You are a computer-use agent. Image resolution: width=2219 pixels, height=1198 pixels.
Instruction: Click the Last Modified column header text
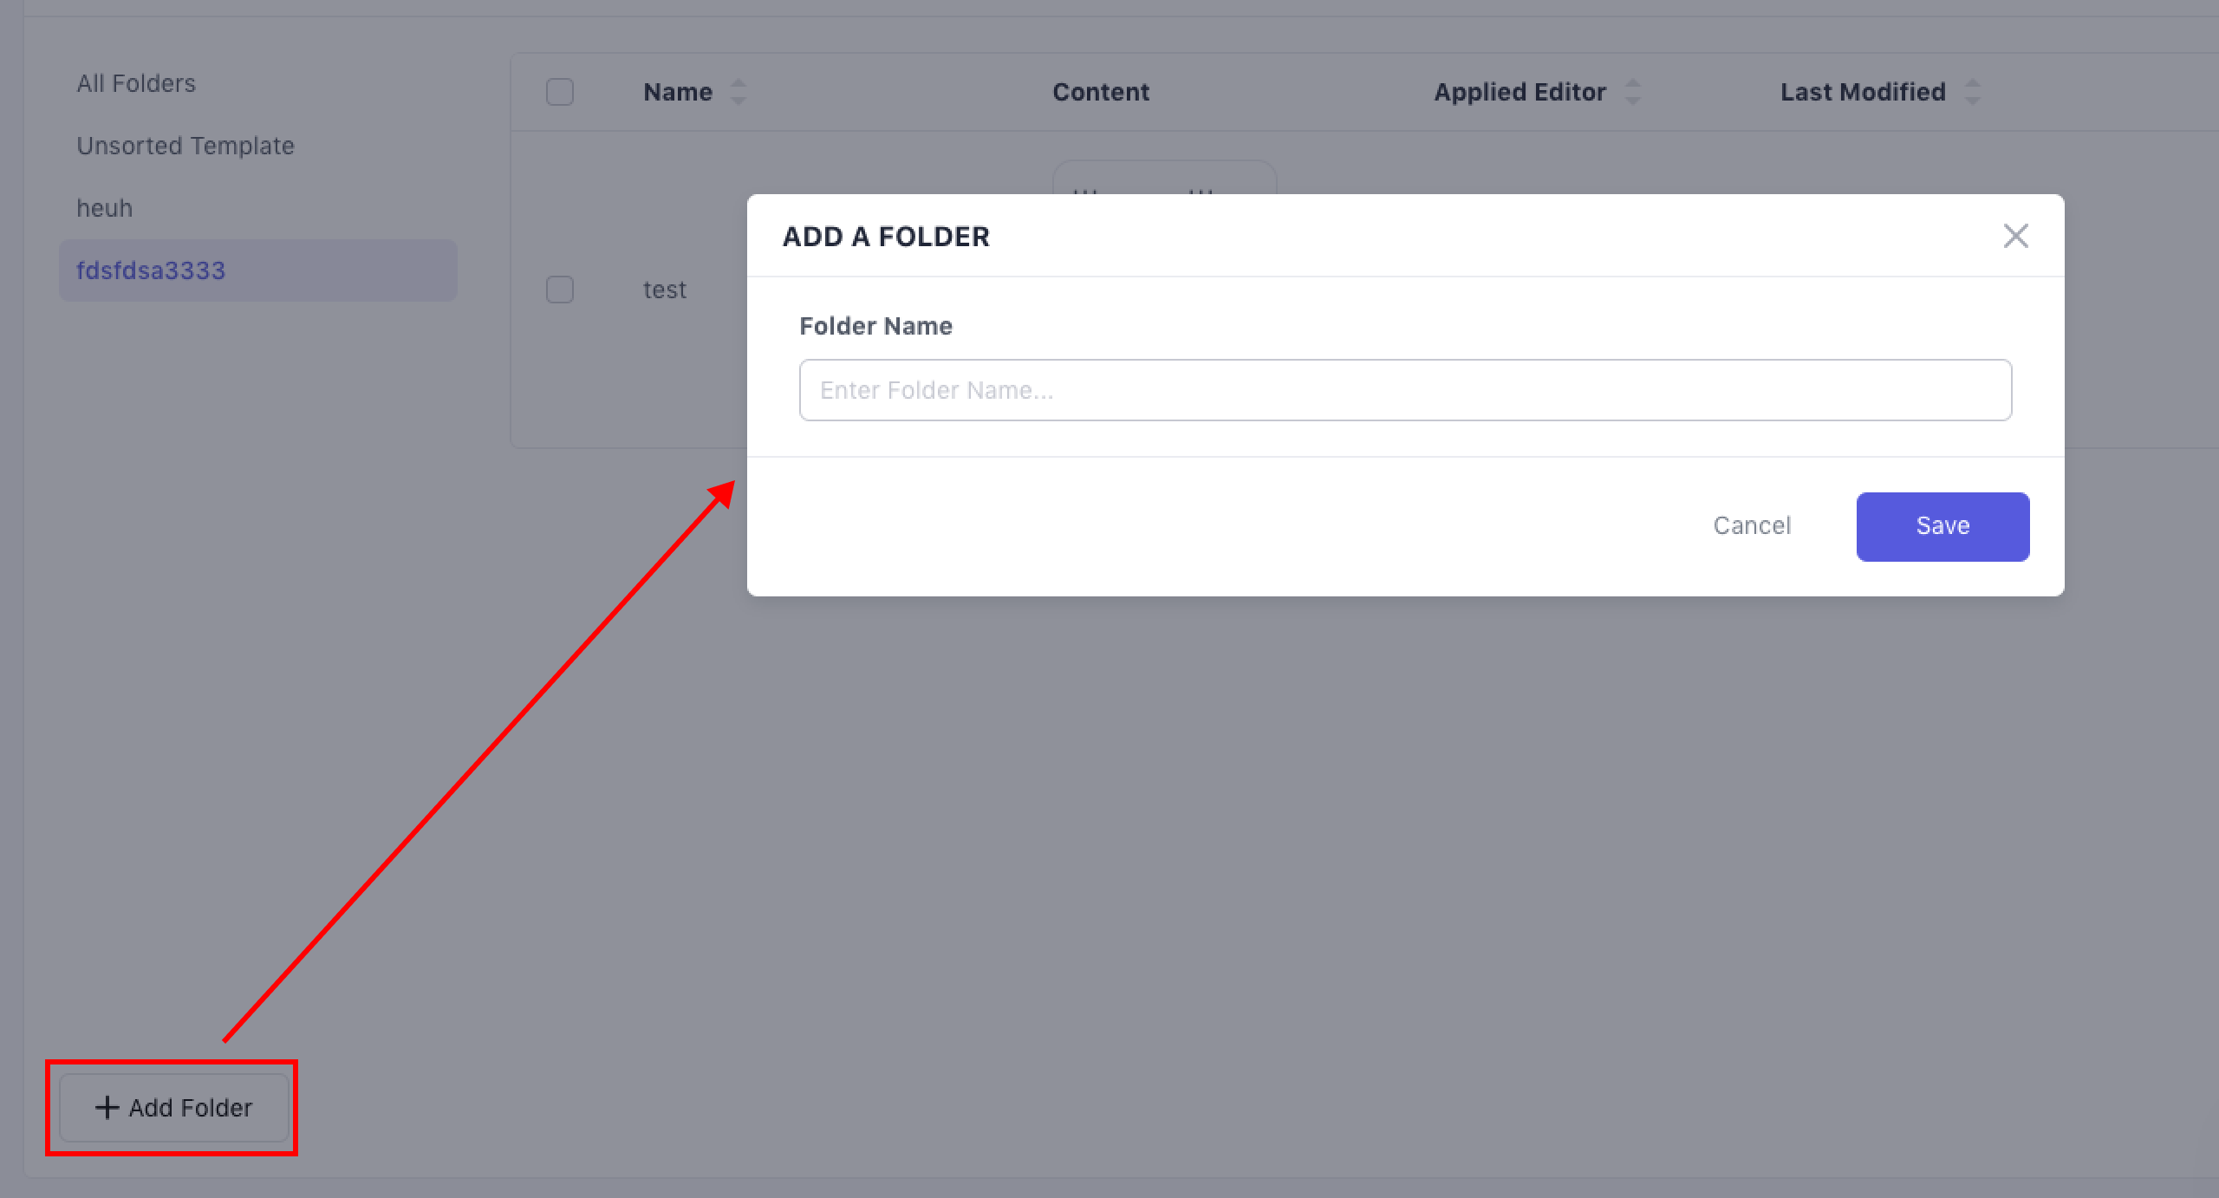[x=1863, y=92]
